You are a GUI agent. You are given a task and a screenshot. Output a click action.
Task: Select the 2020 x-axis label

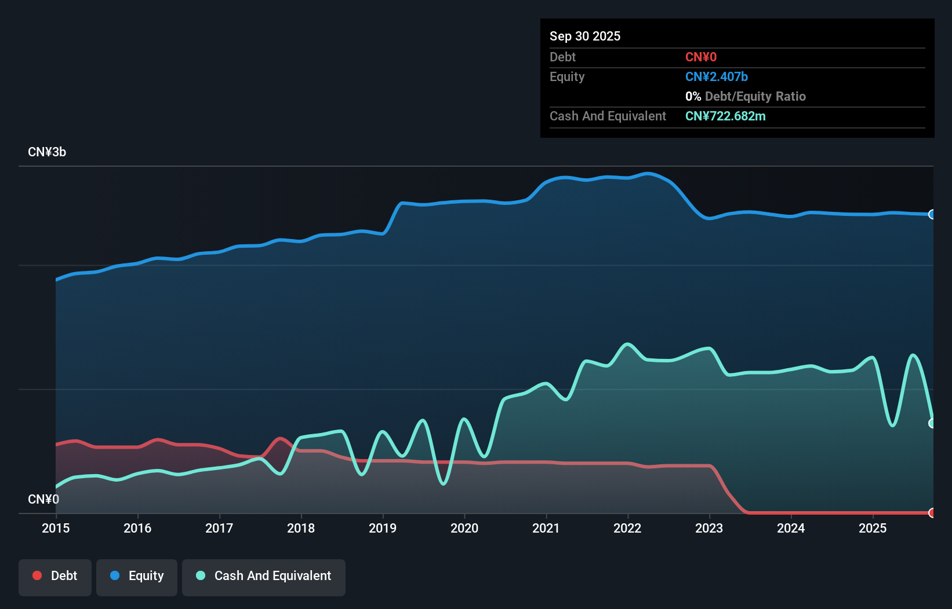pyautogui.click(x=464, y=528)
